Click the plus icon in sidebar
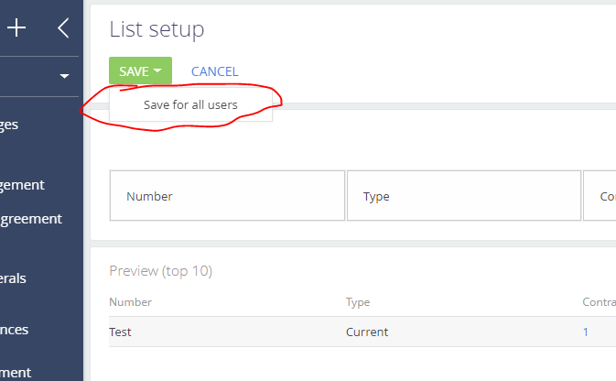 click(x=16, y=27)
